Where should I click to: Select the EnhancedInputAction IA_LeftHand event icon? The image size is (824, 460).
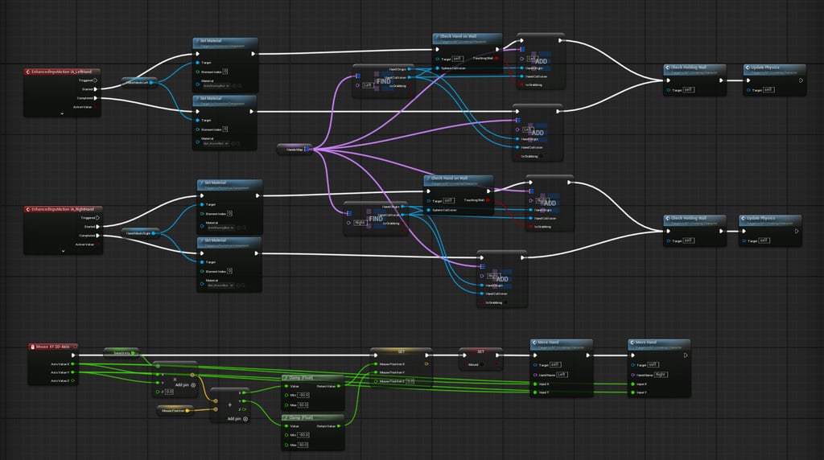tap(28, 72)
